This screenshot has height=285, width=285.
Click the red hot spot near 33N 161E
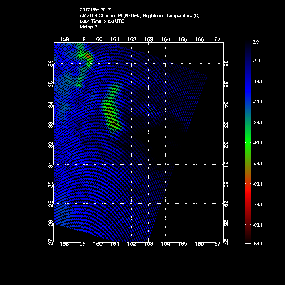pyautogui.click(x=114, y=123)
